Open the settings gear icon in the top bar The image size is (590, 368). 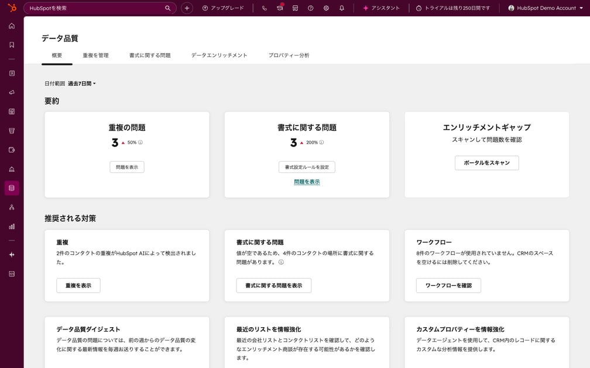tap(327, 8)
